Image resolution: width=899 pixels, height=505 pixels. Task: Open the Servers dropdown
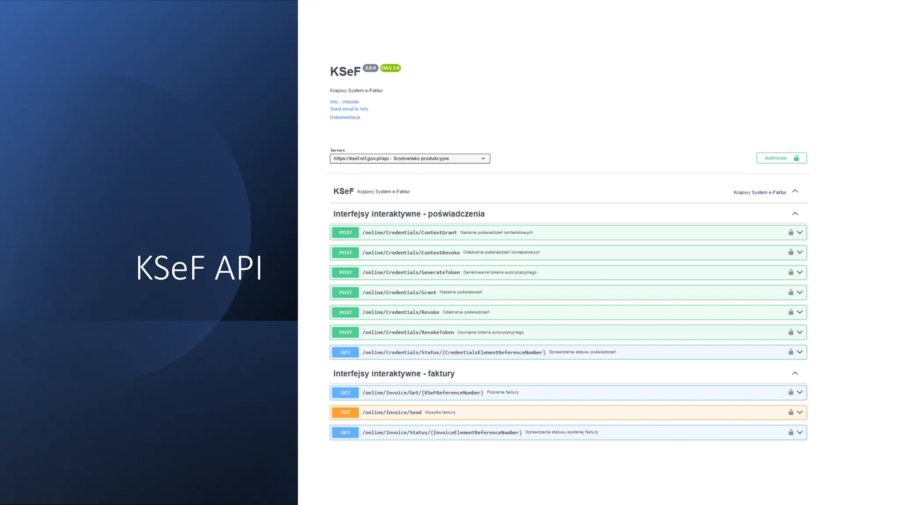coord(410,159)
